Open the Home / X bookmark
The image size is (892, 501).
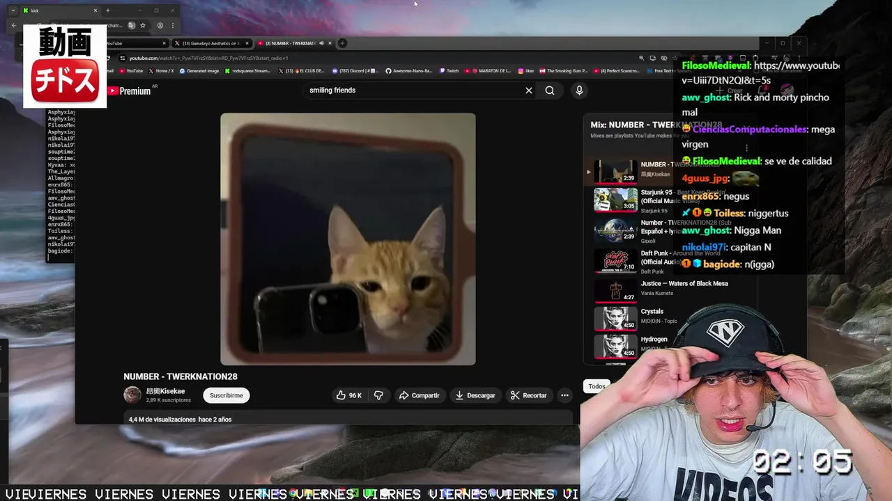[x=161, y=70]
